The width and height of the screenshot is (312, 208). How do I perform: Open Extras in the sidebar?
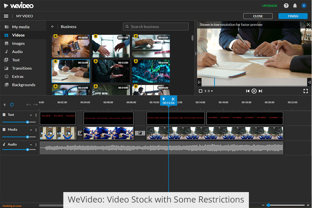18,76
